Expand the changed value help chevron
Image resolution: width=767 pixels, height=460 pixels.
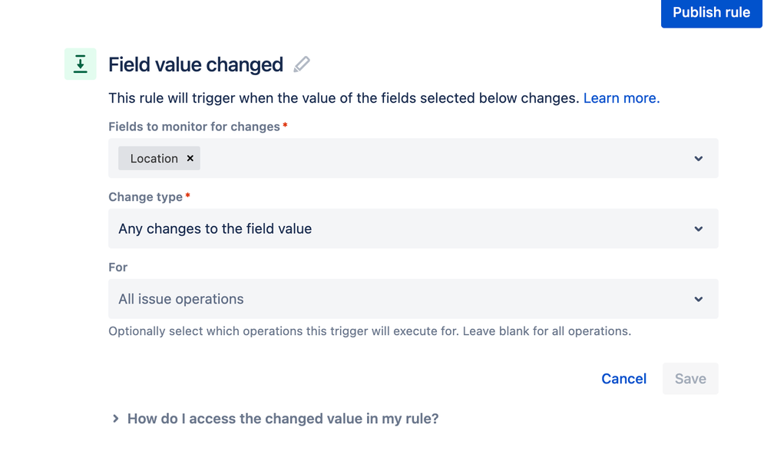coord(116,419)
